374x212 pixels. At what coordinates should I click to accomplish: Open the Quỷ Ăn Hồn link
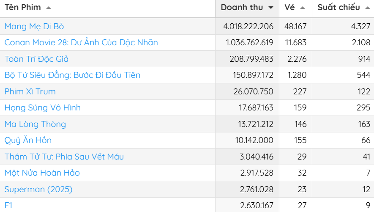tap(28, 140)
